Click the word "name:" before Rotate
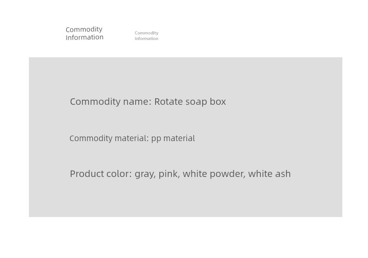The width and height of the screenshot is (368, 258). point(137,102)
